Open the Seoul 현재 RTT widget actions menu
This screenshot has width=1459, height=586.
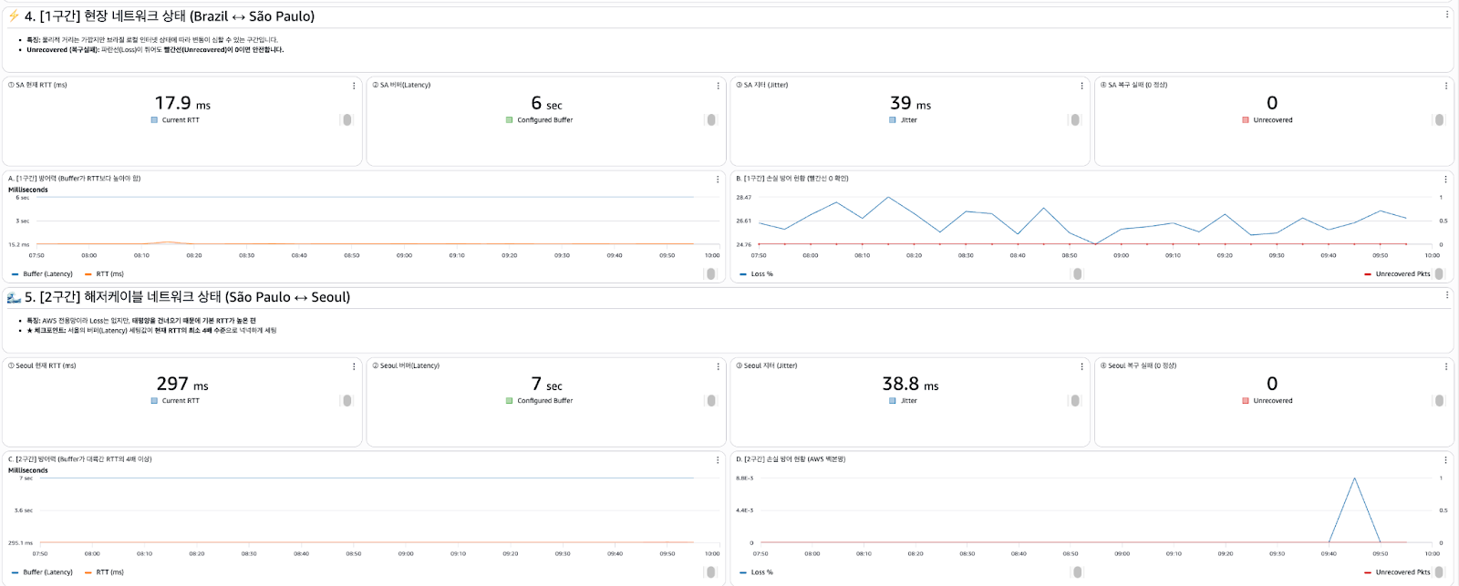click(x=354, y=366)
